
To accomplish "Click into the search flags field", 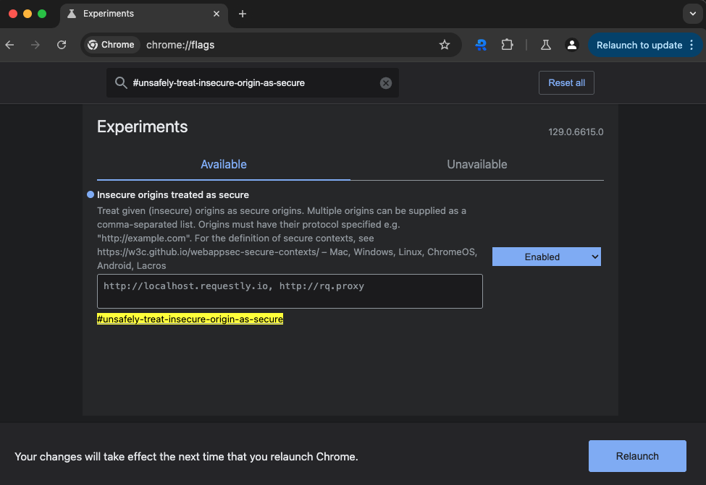I will (x=253, y=83).
